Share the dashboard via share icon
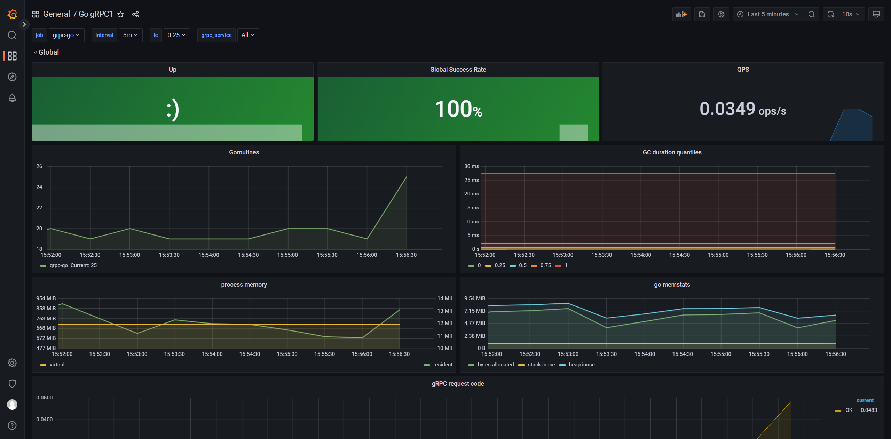 (135, 14)
